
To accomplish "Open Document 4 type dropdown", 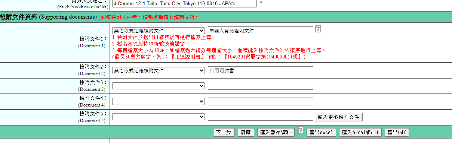I will [x=159, y=101].
